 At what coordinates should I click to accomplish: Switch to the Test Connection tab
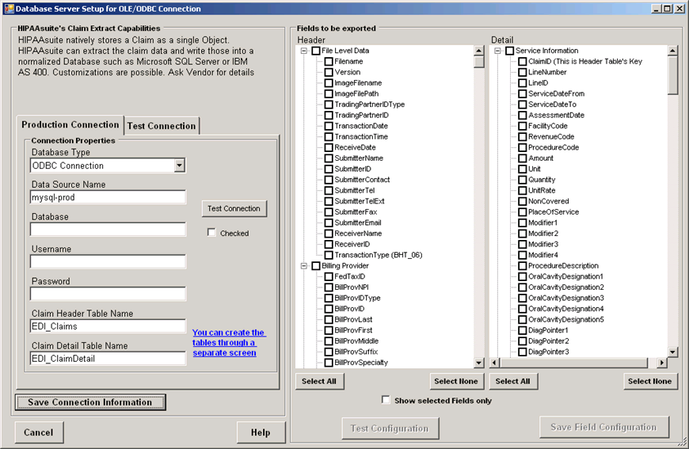pyautogui.click(x=162, y=126)
